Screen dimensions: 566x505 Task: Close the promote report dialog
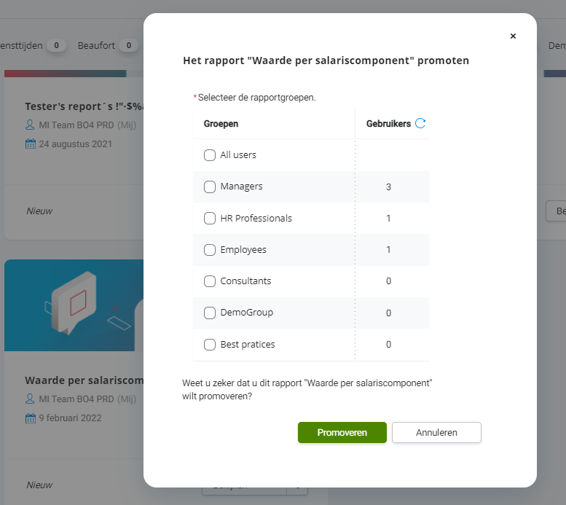[513, 36]
